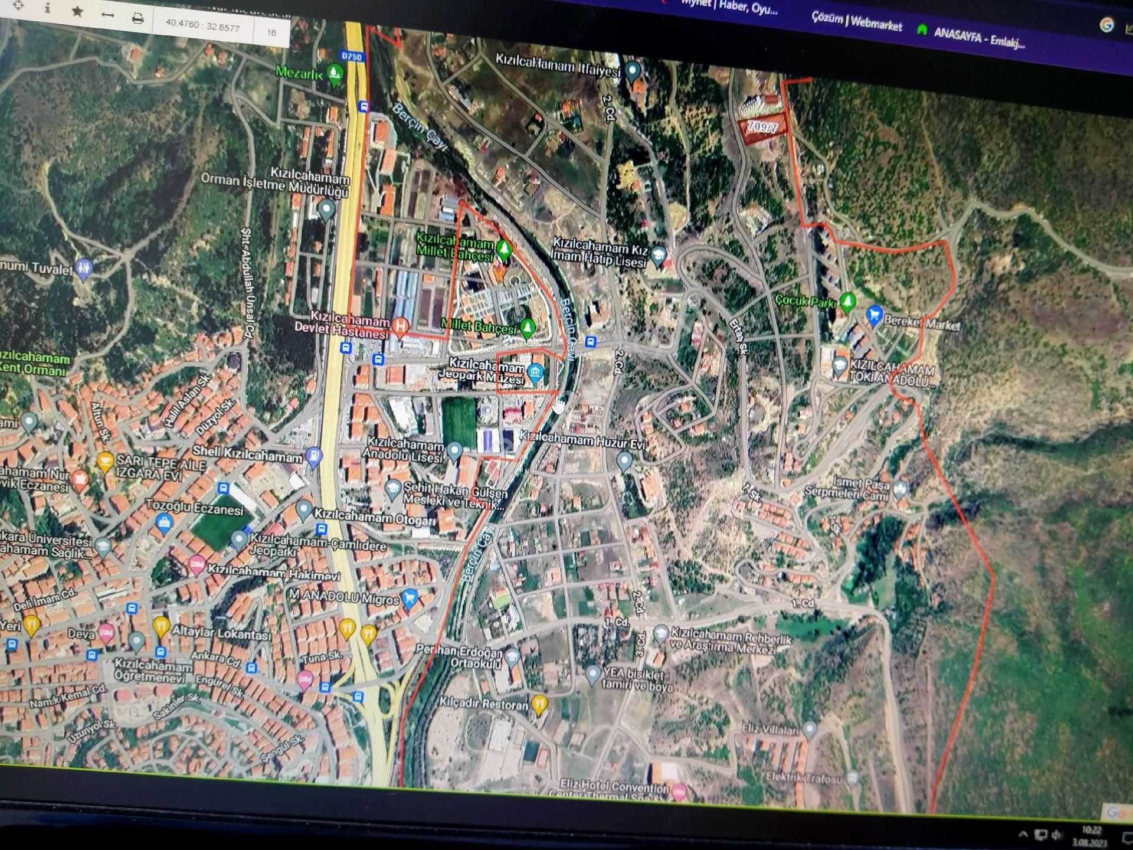The width and height of the screenshot is (1133, 850).
Task: Expand hidden system tray icons chevron
Action: pos(1023,834)
